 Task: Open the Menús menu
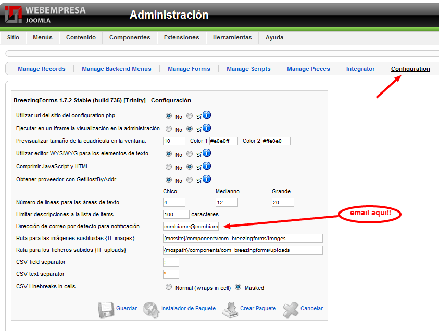pyautogui.click(x=43, y=37)
